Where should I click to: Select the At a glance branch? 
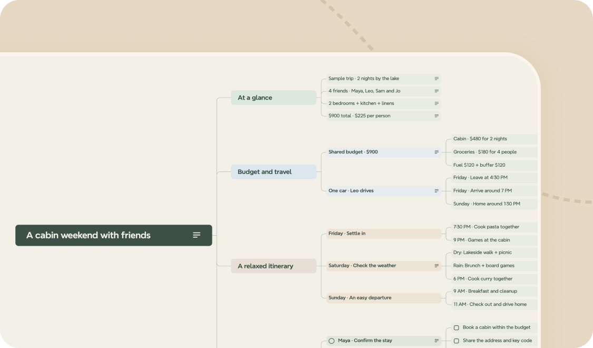point(274,98)
